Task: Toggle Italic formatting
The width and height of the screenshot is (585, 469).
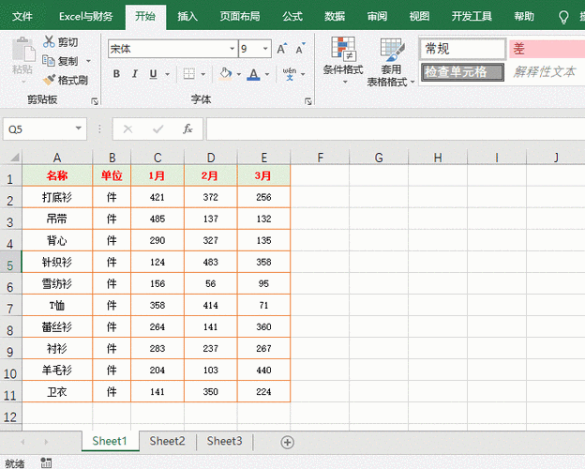Action: (x=135, y=74)
